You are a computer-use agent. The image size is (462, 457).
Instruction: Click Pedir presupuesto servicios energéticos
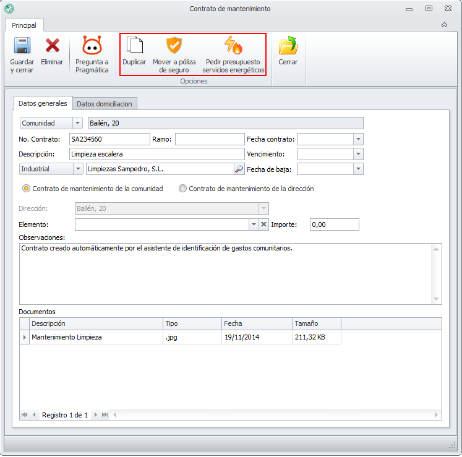233,54
